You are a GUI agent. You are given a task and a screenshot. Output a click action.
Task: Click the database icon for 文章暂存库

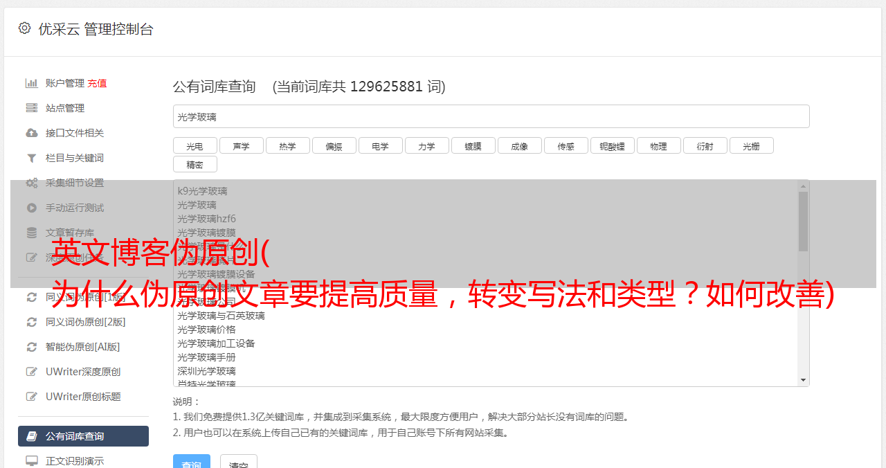click(32, 233)
